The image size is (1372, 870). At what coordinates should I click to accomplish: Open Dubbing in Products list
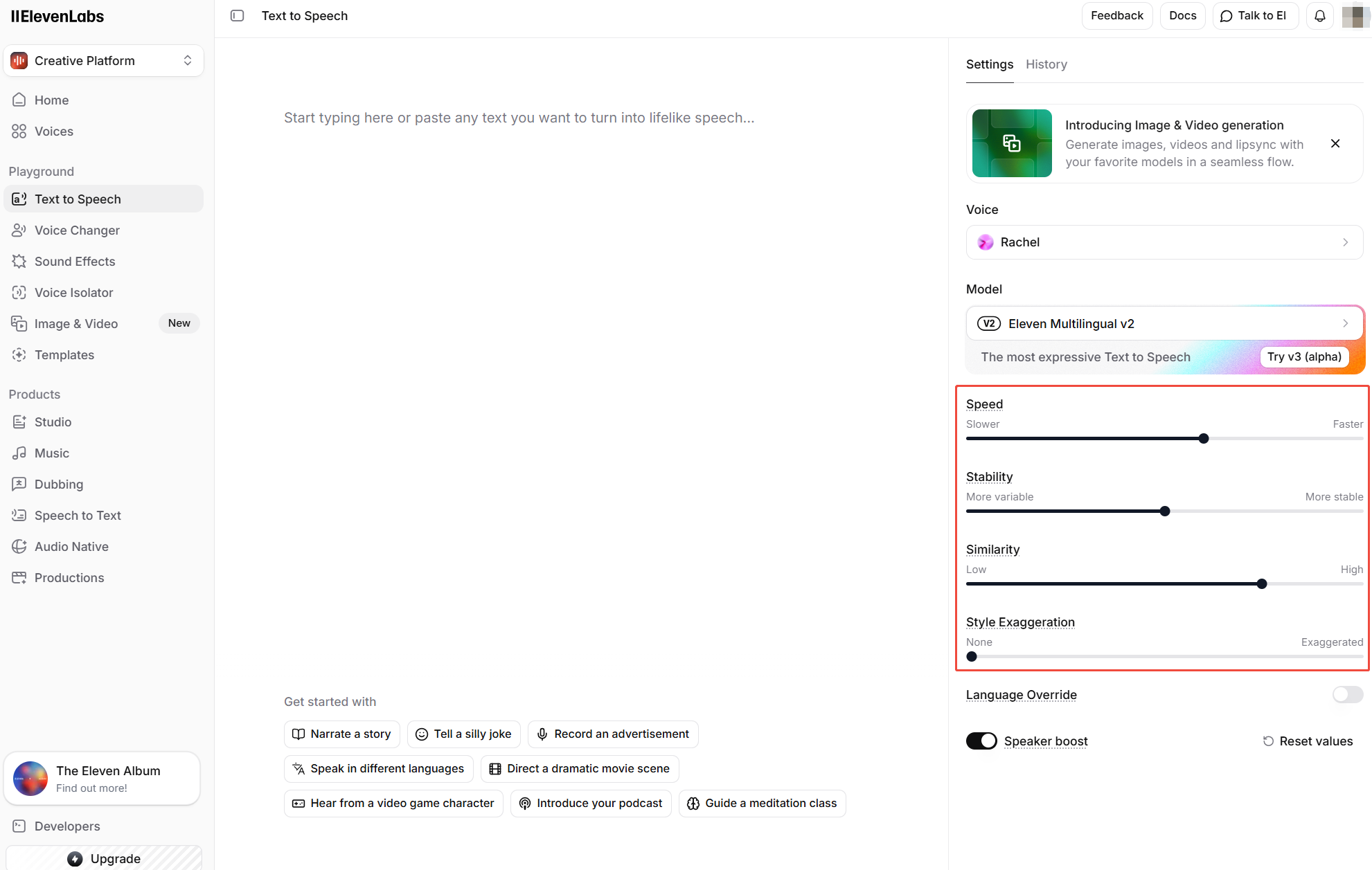[59, 484]
